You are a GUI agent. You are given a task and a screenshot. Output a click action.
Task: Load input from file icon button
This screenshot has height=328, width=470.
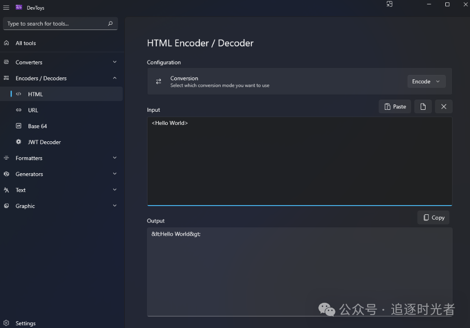tap(423, 106)
